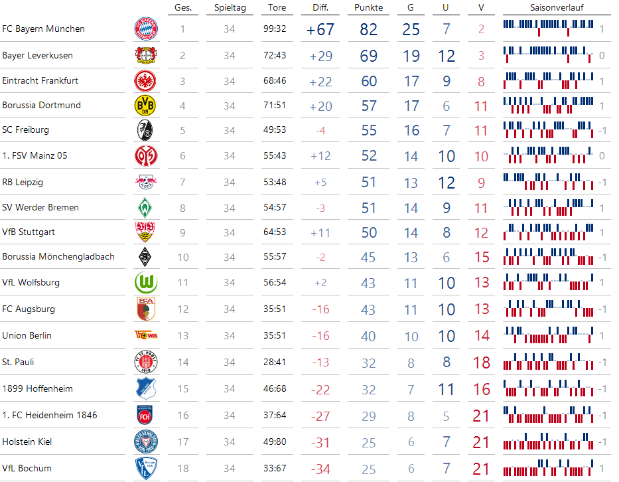Click the Holstein Kiel logo

[x=147, y=442]
